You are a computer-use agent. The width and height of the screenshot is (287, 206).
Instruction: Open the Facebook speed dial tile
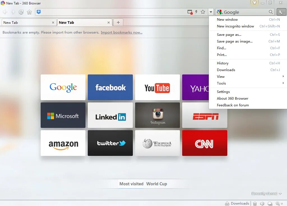pos(110,87)
